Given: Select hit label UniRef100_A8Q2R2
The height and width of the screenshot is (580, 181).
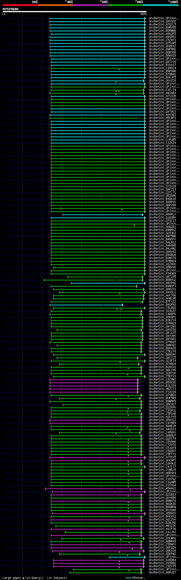Looking at the screenshot, I should (162, 227).
